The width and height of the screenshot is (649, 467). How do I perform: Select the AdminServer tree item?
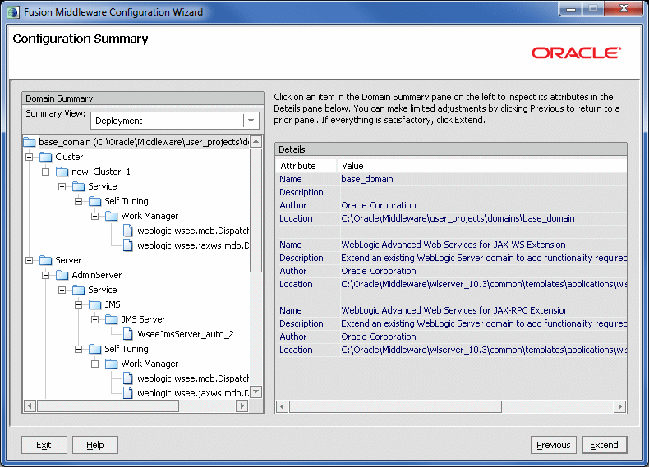(x=96, y=275)
